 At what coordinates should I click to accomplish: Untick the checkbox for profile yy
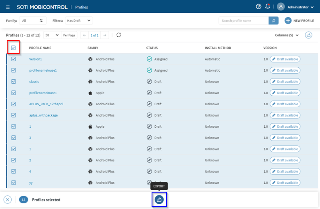[13, 183]
